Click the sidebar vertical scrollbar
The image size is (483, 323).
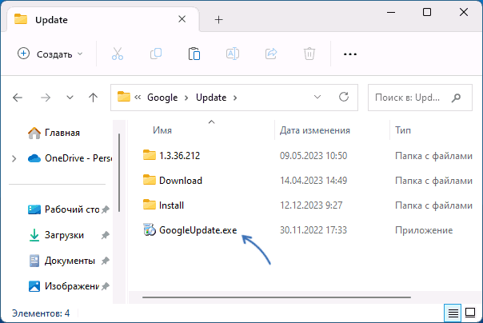[x=119, y=173]
